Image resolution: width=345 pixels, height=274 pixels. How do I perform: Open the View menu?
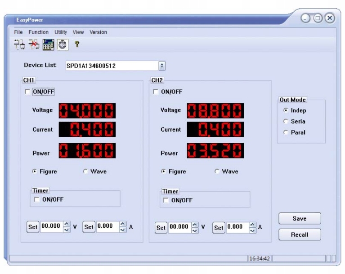pyautogui.click(x=78, y=32)
